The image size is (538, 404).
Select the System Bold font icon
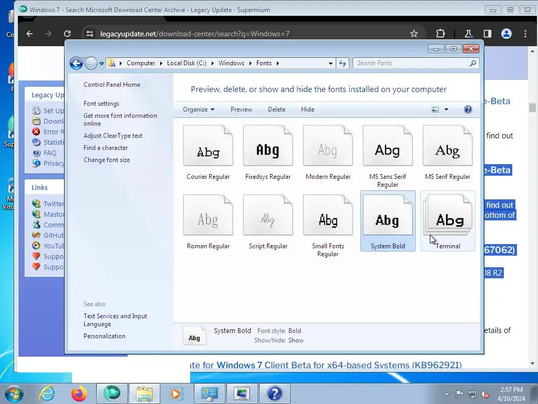coord(388,215)
